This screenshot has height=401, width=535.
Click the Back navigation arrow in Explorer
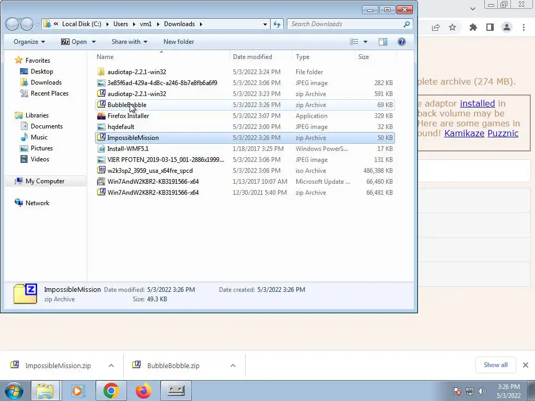(12, 24)
